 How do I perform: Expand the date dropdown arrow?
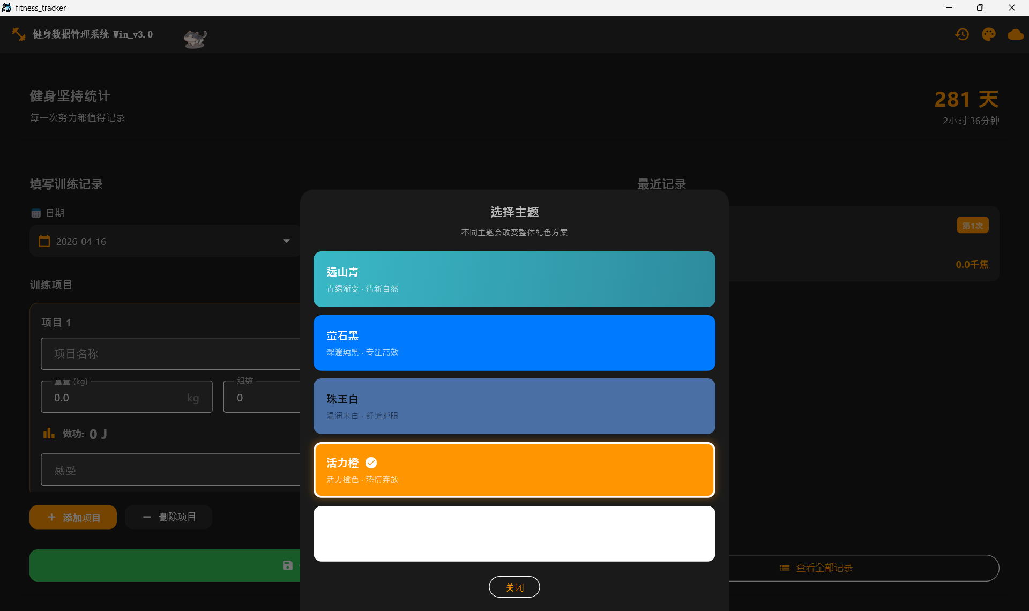point(287,241)
